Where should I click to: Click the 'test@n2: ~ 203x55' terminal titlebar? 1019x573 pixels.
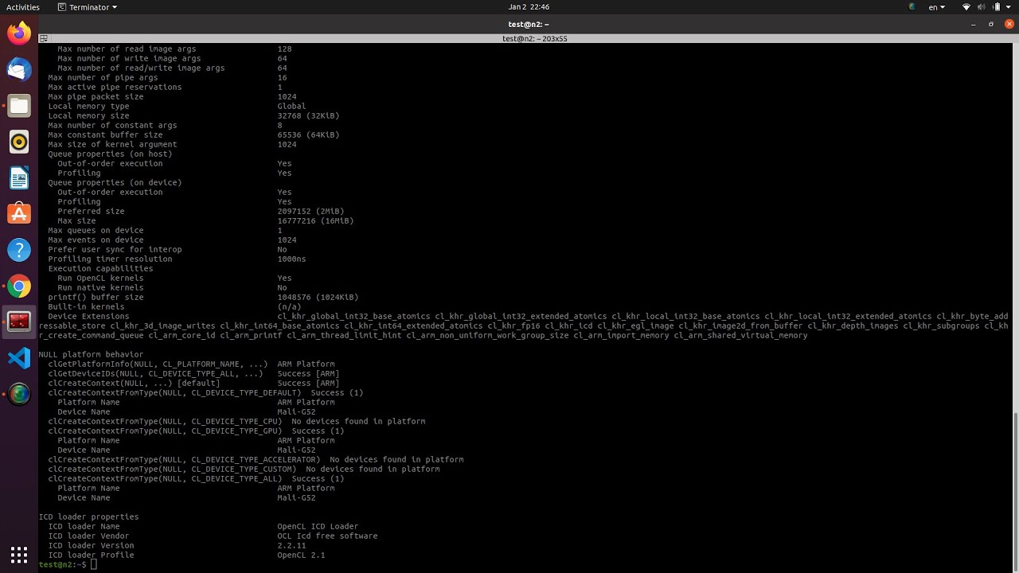click(535, 38)
